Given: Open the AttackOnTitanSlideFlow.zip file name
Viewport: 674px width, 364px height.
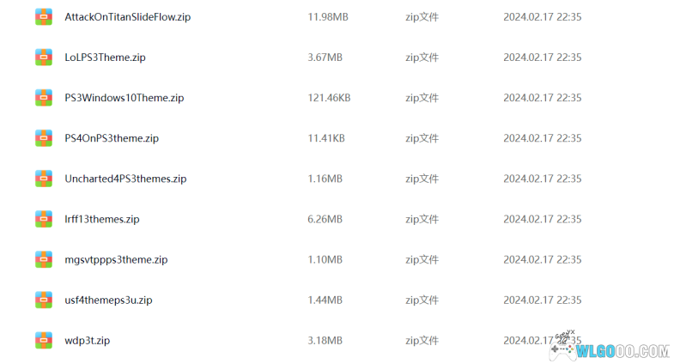Looking at the screenshot, I should [128, 17].
